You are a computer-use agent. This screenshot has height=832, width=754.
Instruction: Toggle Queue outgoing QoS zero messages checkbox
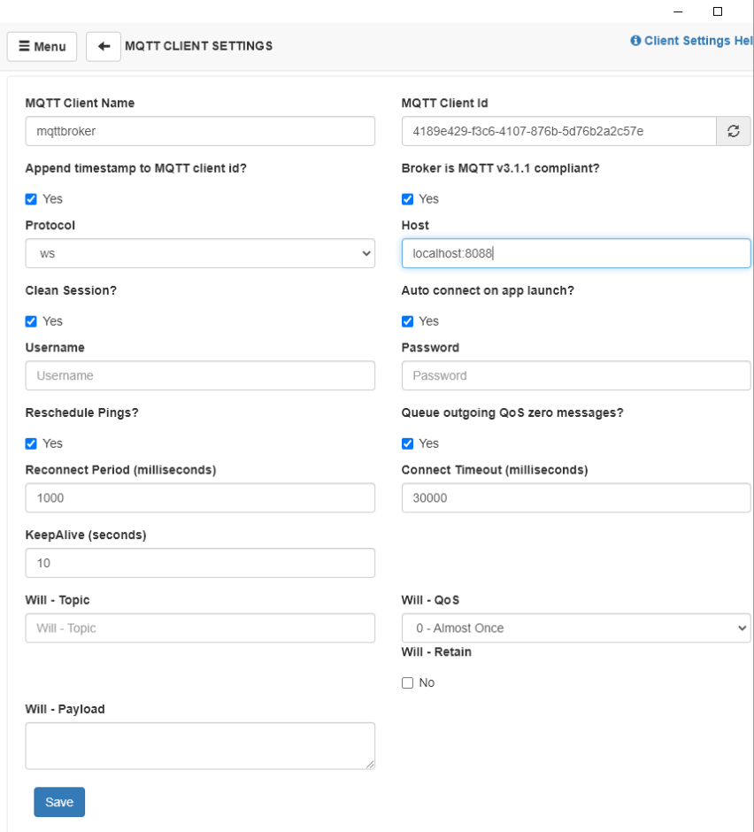coord(407,443)
